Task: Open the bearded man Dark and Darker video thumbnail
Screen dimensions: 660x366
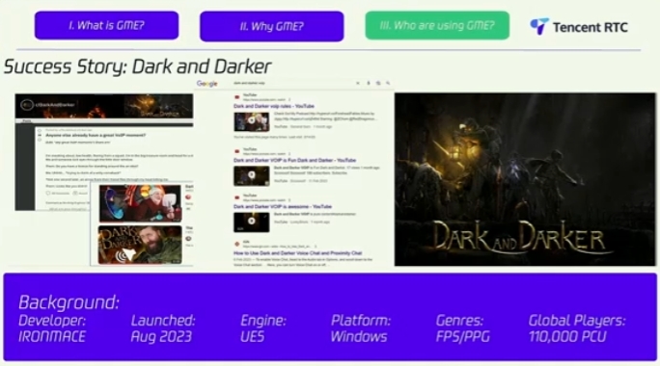Action: coord(140,245)
